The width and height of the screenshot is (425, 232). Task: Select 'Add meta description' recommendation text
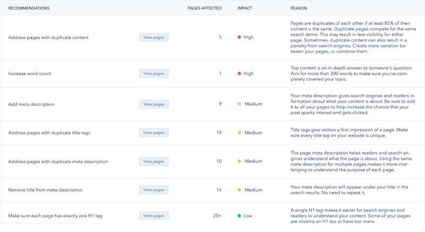pos(31,104)
